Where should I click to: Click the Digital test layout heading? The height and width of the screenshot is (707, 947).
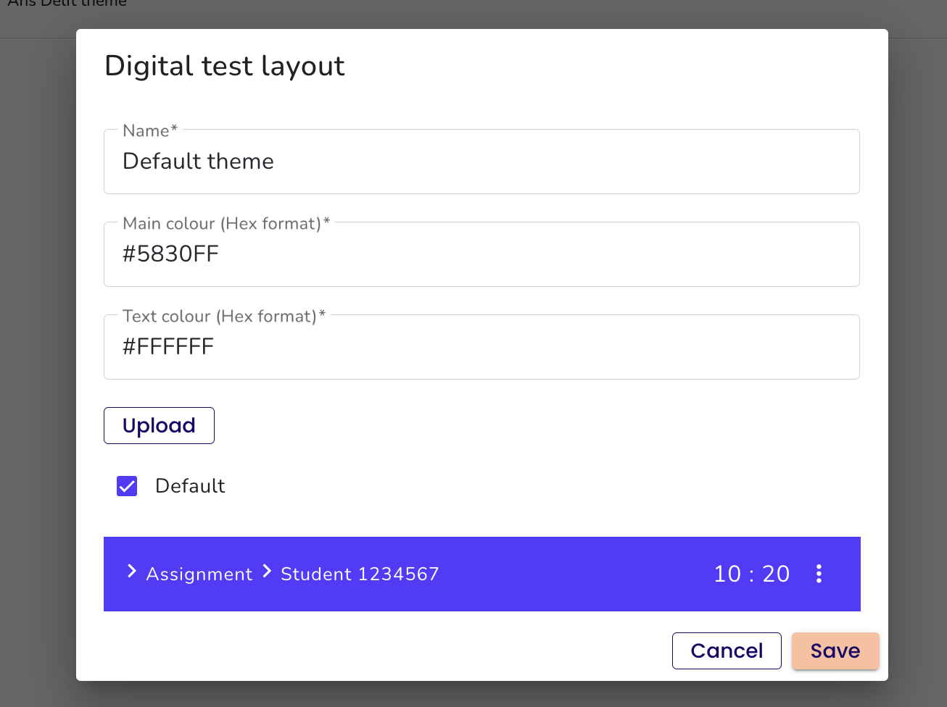225,66
